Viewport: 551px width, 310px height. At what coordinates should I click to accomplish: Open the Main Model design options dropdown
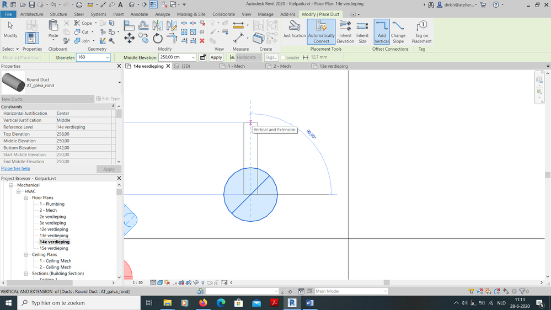(385, 291)
